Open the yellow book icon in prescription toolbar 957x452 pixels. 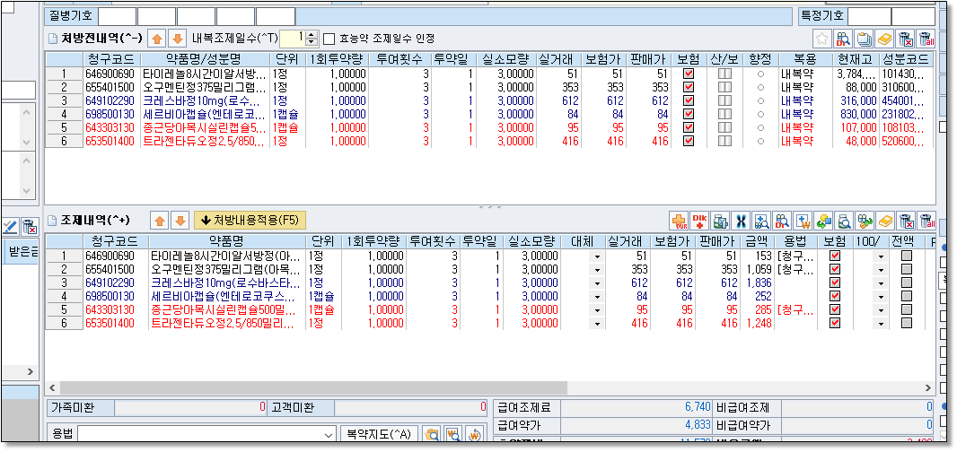coord(884,39)
